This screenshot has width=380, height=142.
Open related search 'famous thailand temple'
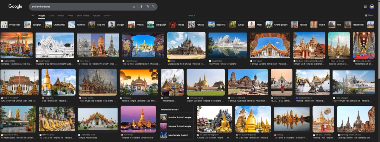[x=176, y=126]
